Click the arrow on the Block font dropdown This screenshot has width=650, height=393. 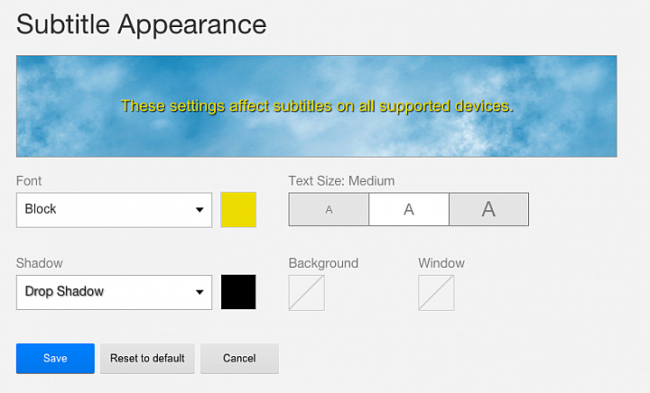(200, 210)
